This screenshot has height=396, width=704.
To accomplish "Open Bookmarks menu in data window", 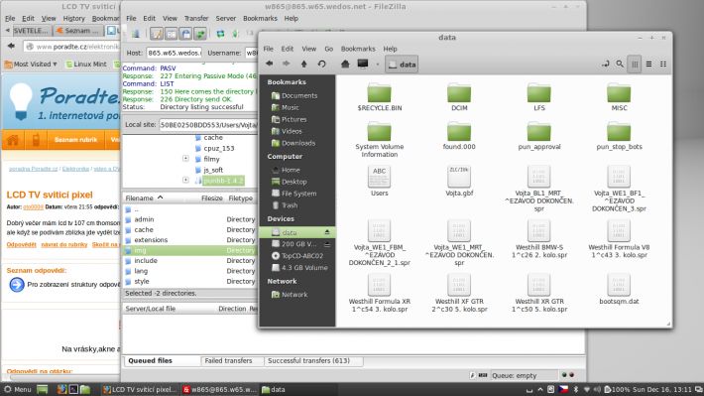I will [358, 49].
